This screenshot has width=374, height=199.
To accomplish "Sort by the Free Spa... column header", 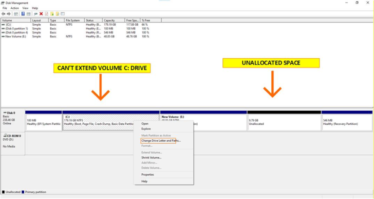I will click(x=132, y=20).
